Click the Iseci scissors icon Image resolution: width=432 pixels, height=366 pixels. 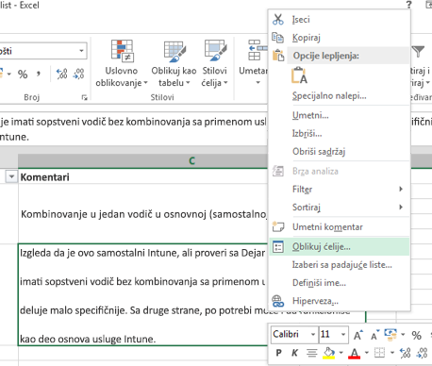(x=278, y=20)
